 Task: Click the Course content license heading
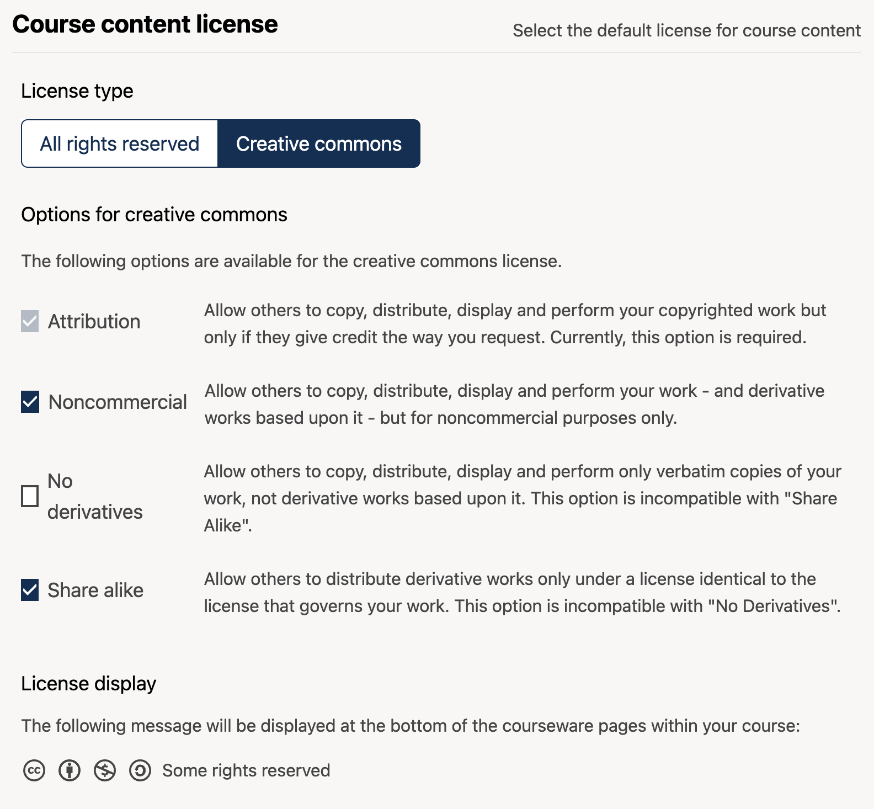(x=145, y=24)
